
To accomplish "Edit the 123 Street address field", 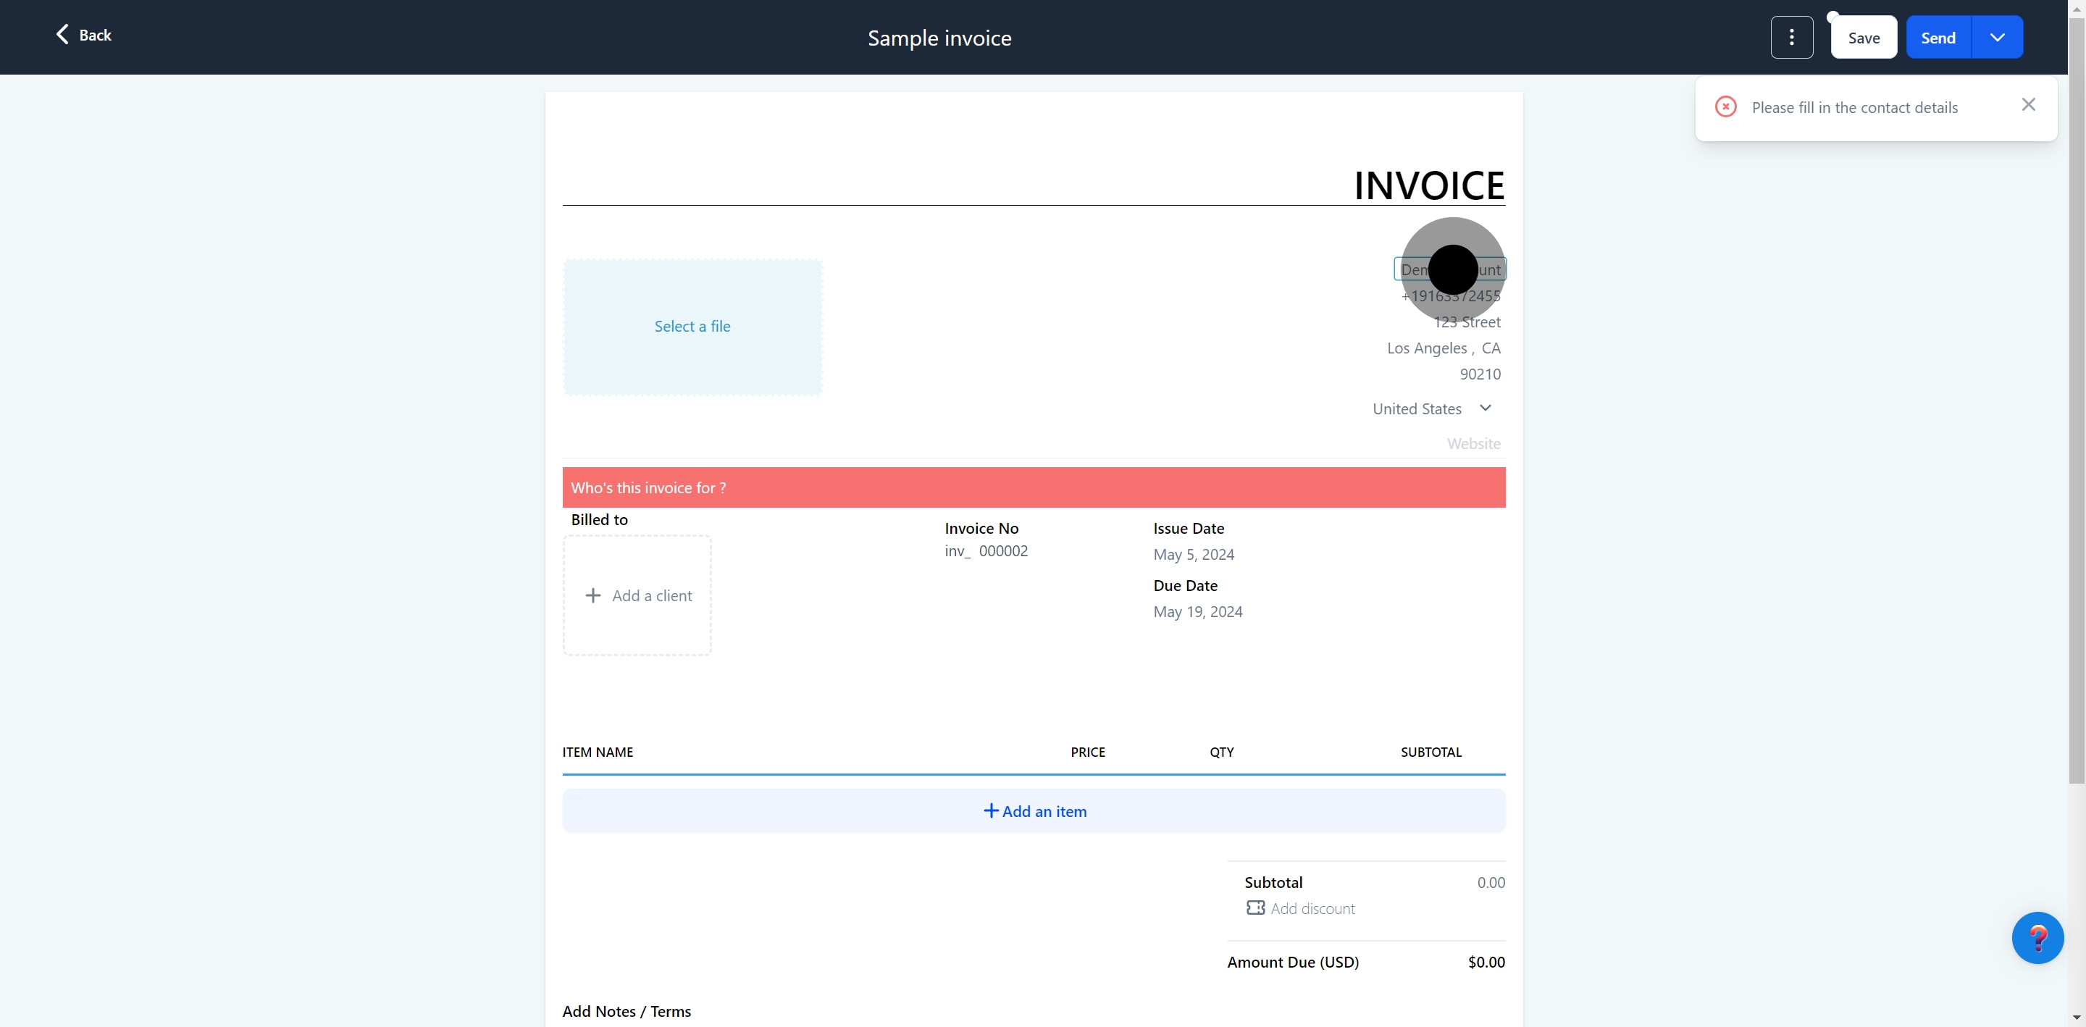I will click(1467, 322).
